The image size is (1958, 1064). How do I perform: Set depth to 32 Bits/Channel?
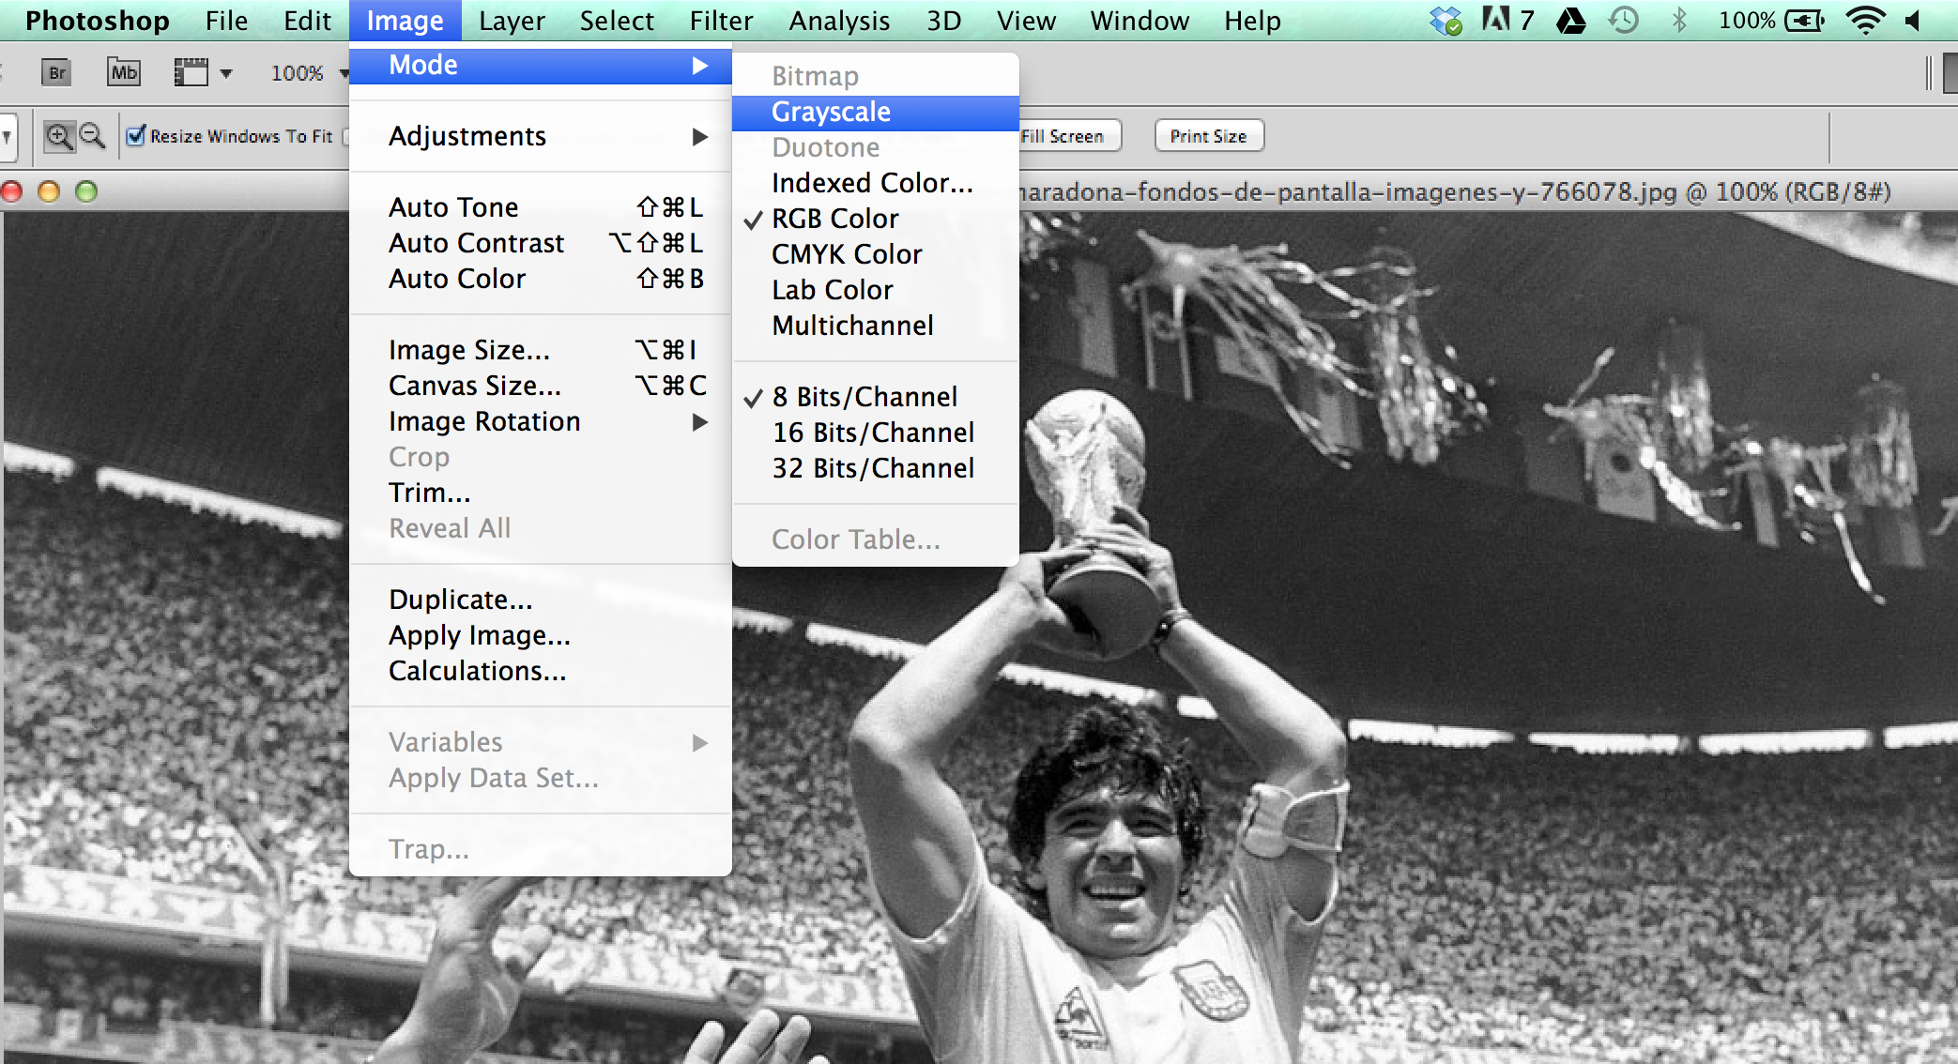click(x=876, y=468)
